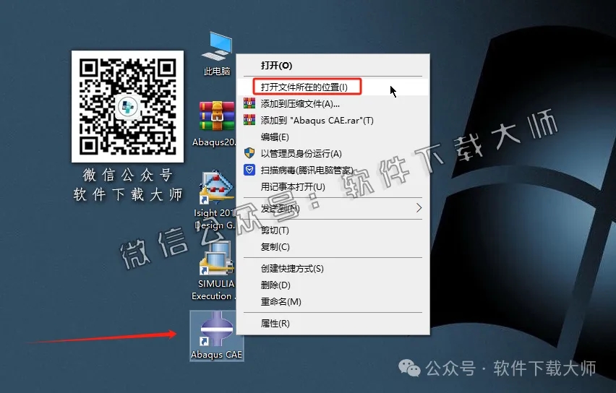Click 剪切(T) in the context menu
Screen dimensions: 616x393
[x=333, y=230]
